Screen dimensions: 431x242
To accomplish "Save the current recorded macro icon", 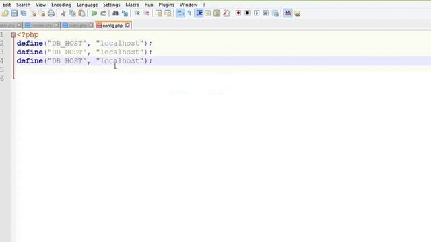I will (x=275, y=13).
